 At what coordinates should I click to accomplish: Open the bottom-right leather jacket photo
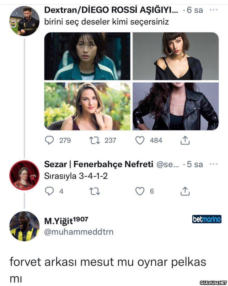coord(175,106)
